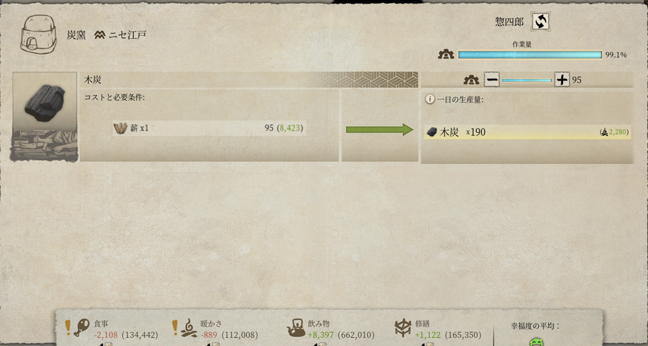This screenshot has height=346, width=648.
Task: Click the charcoal kiln building icon
Action: [x=37, y=34]
